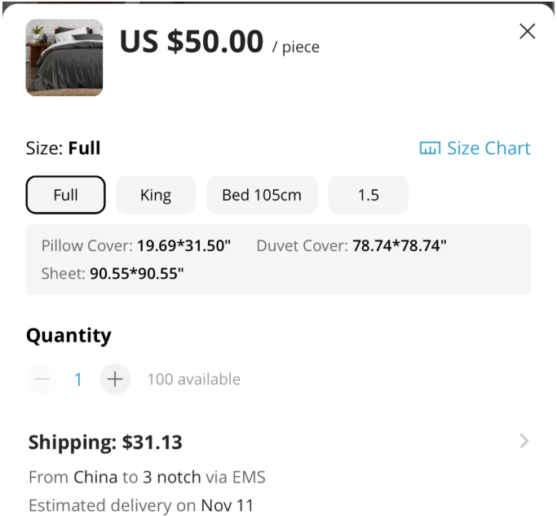The image size is (557, 516).
Task: Close the product options panel
Action: (528, 32)
